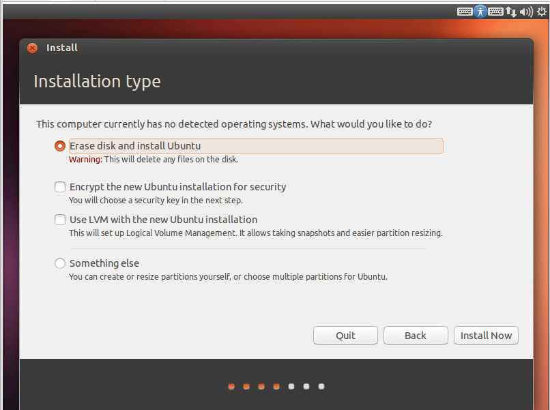550x410 pixels.
Task: Close the Install window
Action: (32, 48)
